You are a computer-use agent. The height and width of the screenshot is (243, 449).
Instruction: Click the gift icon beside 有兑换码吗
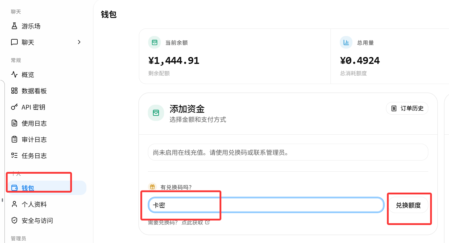click(x=152, y=187)
